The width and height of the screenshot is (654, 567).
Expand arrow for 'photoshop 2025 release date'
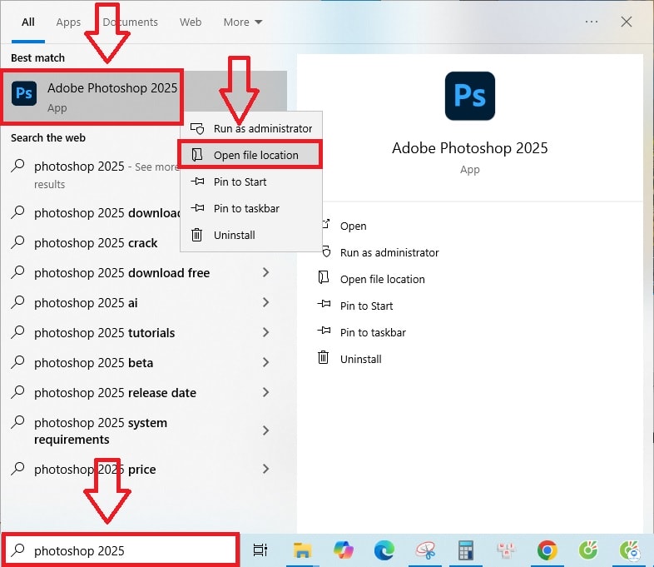click(x=265, y=393)
